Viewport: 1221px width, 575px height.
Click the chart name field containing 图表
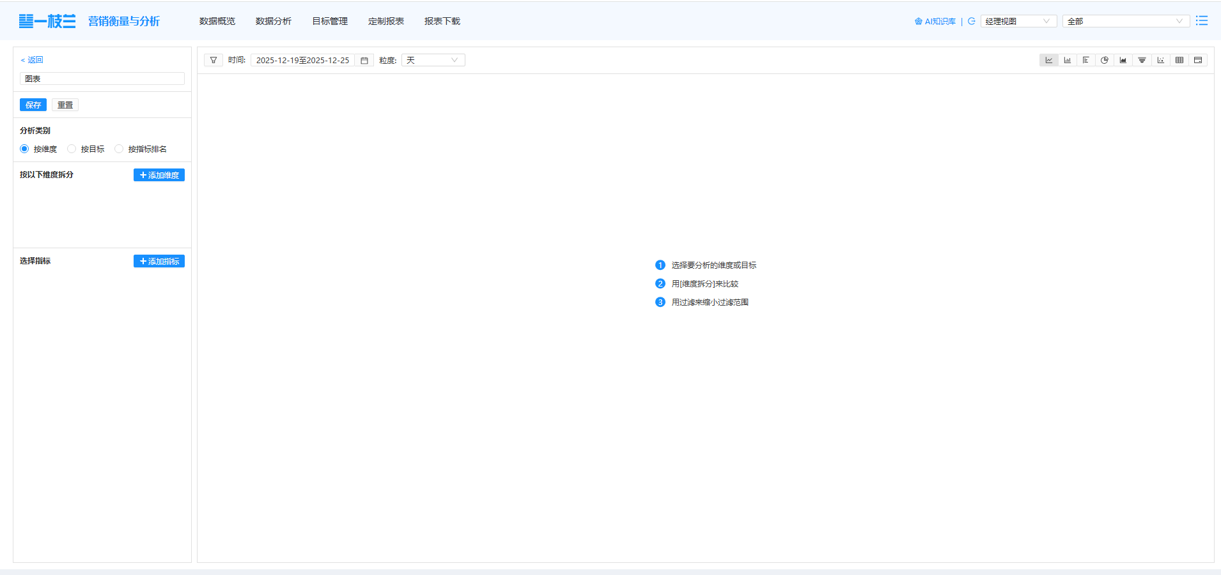(x=102, y=78)
